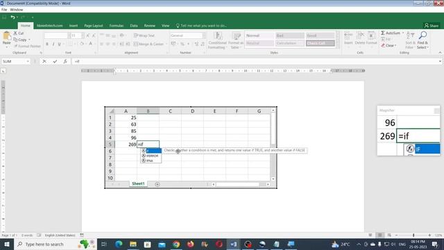This screenshot has width=444, height=250.
Task: Toggle Bold formatting
Action: tap(47, 44)
